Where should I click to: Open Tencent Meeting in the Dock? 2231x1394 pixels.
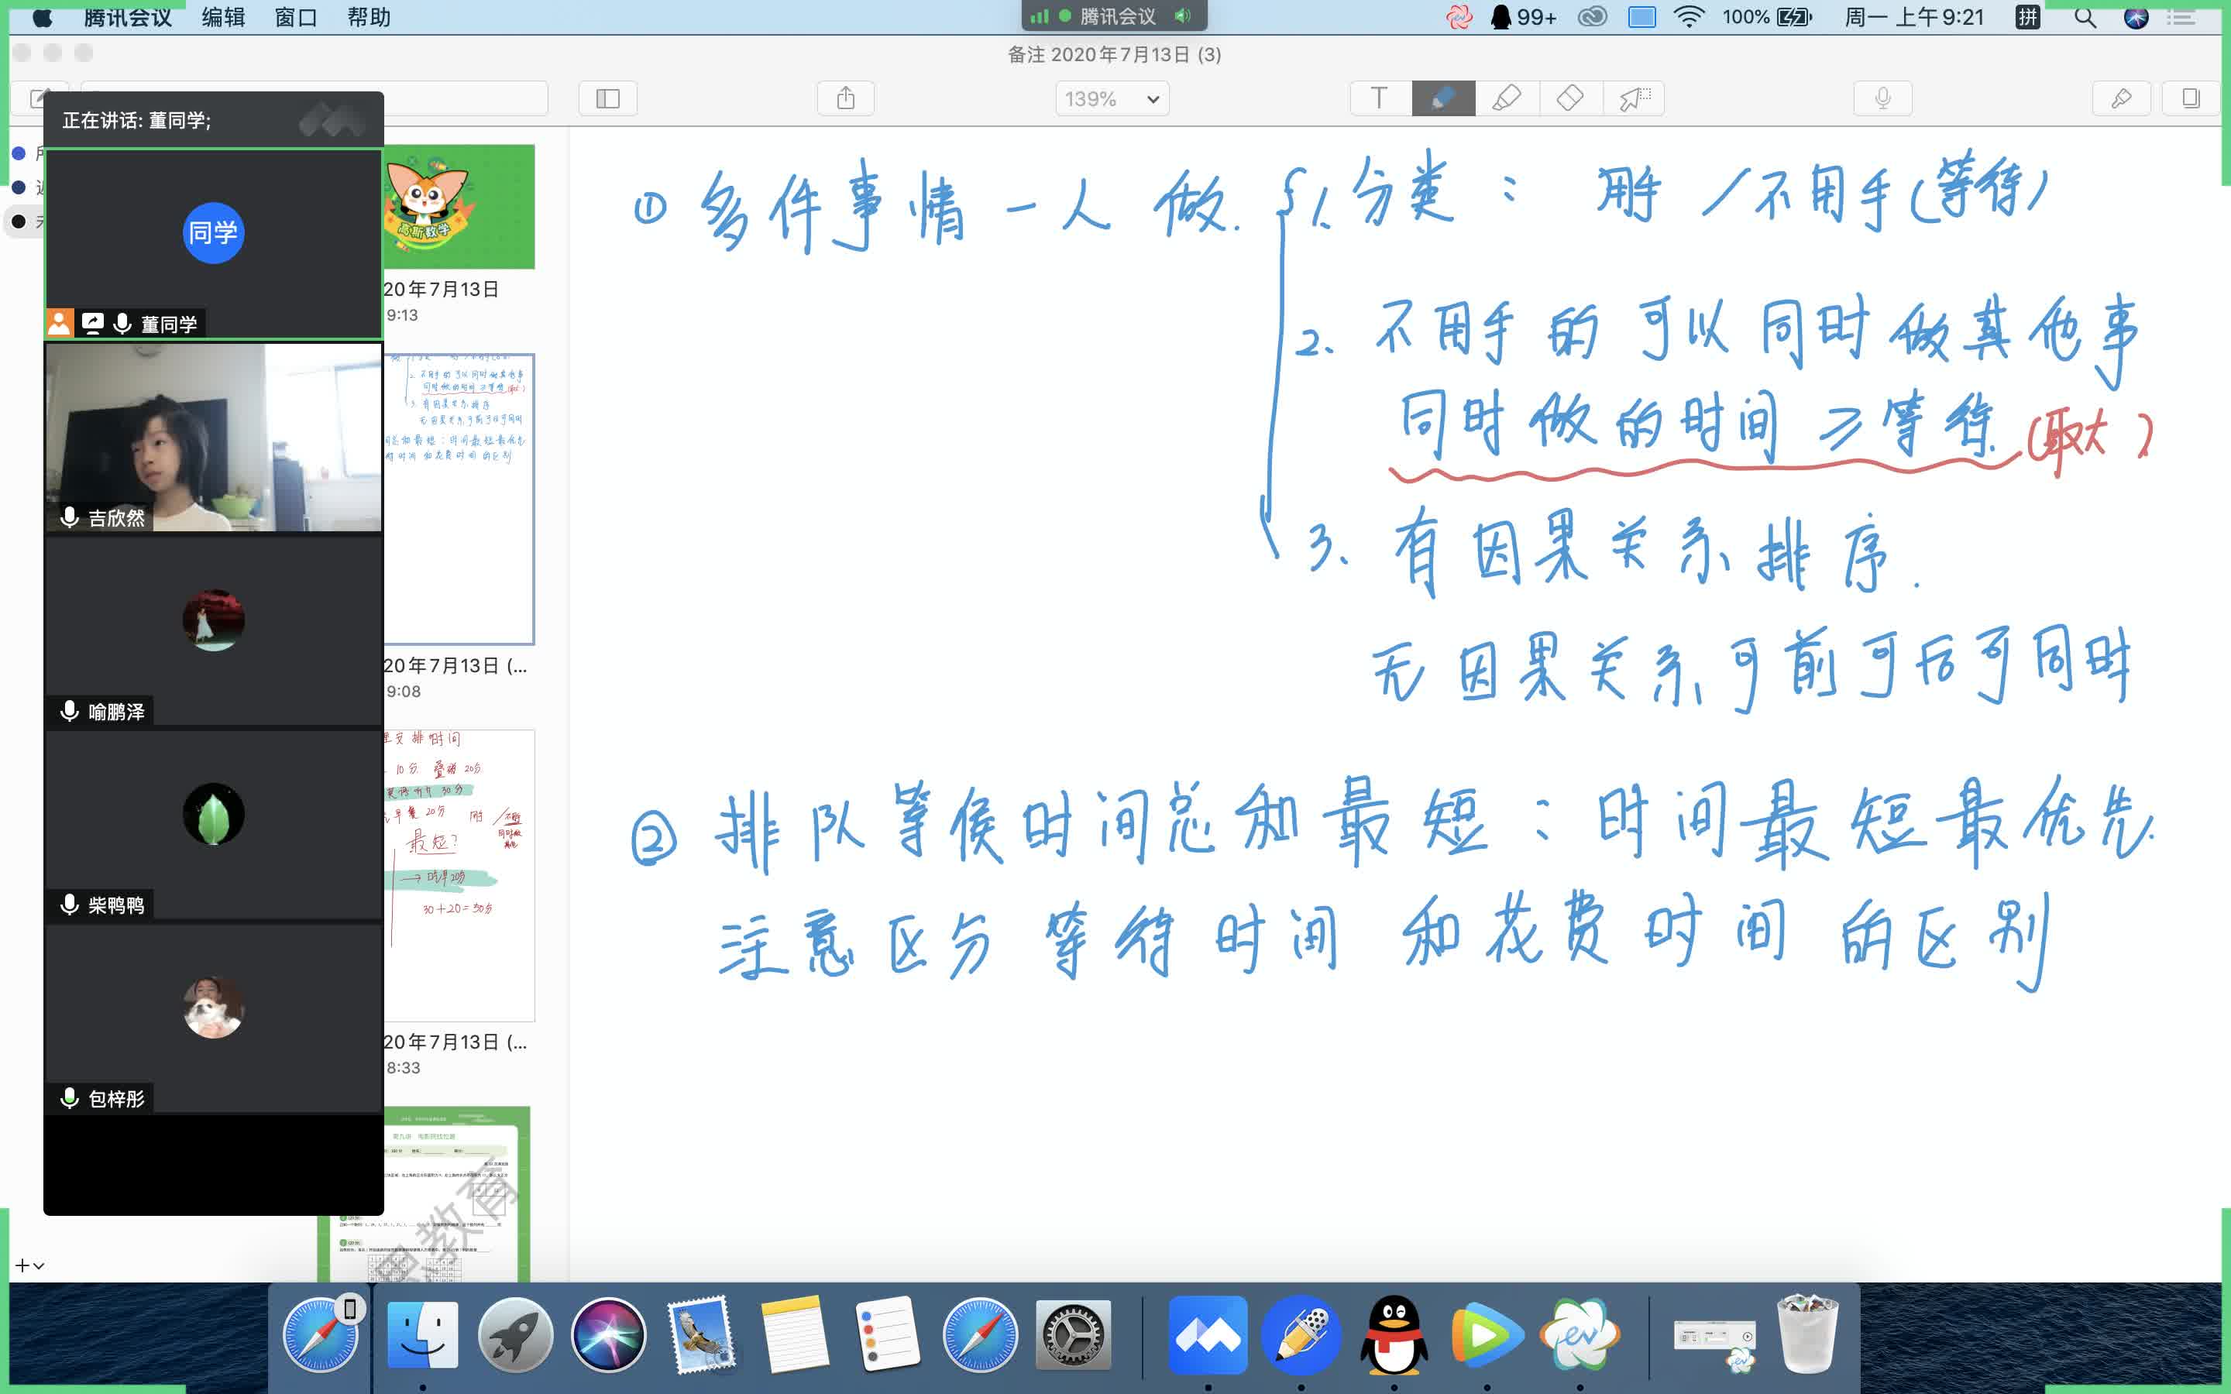(x=1208, y=1334)
